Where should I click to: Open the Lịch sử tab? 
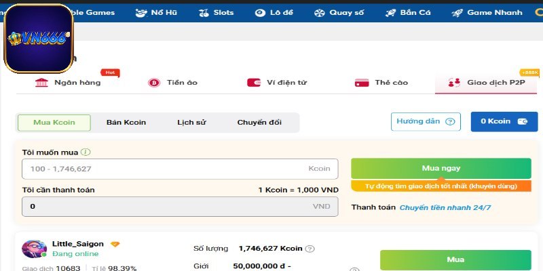(x=191, y=123)
